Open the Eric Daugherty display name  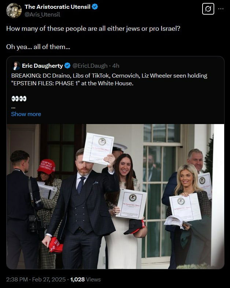[42, 66]
